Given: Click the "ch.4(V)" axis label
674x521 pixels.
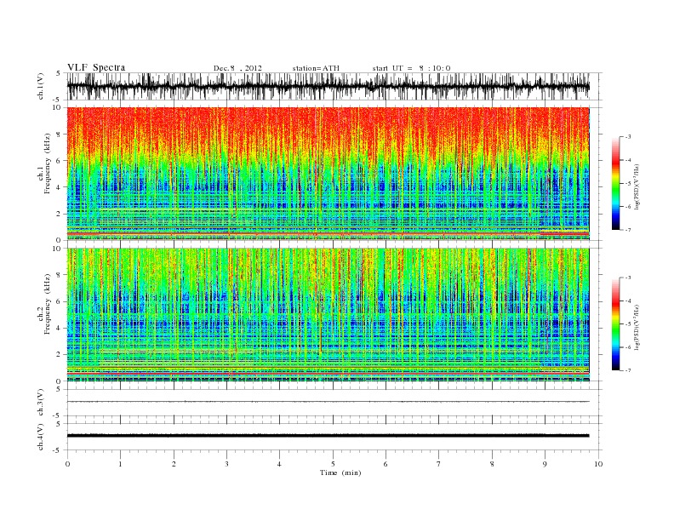Looking at the screenshot, I should pyautogui.click(x=40, y=437).
